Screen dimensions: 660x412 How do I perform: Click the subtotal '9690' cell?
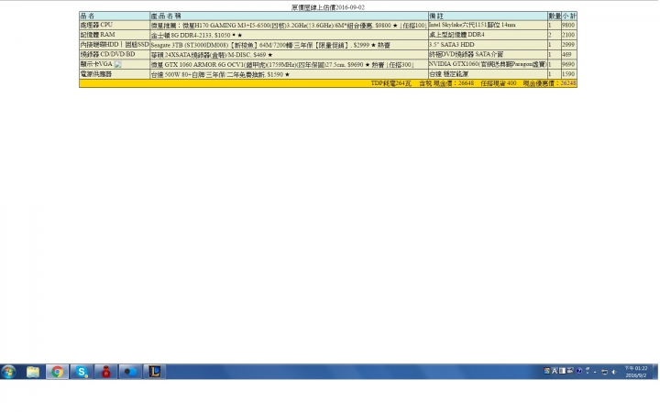tap(568, 64)
